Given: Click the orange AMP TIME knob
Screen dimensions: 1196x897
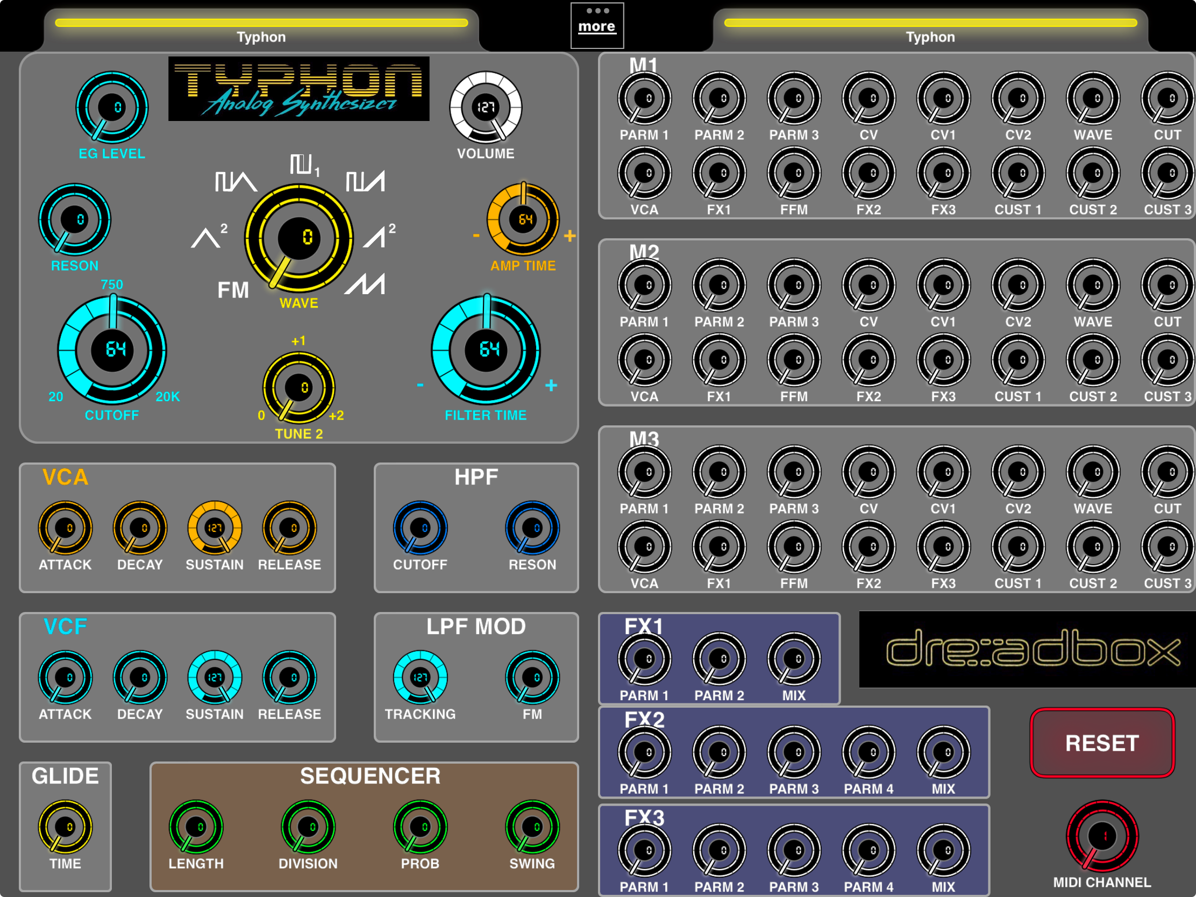Looking at the screenshot, I should [523, 219].
